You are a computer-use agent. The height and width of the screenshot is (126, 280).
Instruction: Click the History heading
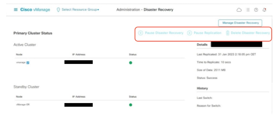pyautogui.click(x=202, y=88)
